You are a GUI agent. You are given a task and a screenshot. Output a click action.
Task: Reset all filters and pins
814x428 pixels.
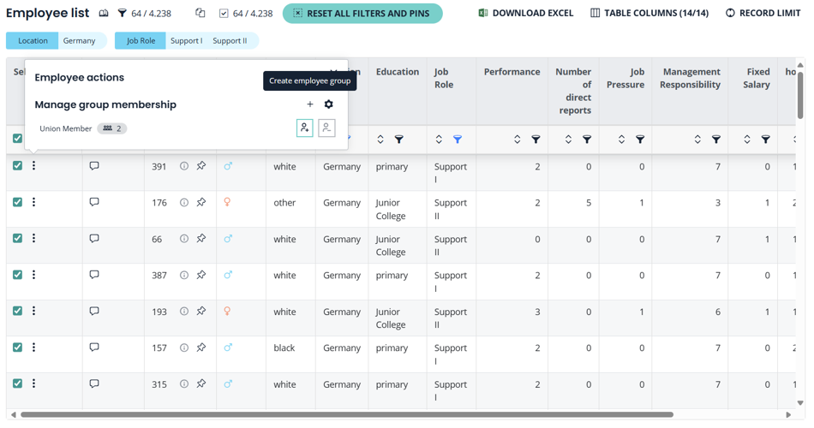[362, 14]
